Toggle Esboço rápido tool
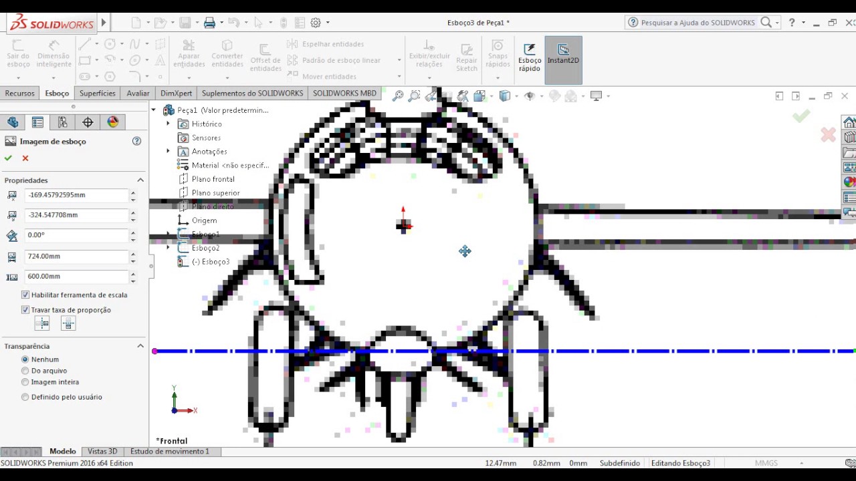Screen dimensions: 856x481 tap(530, 57)
